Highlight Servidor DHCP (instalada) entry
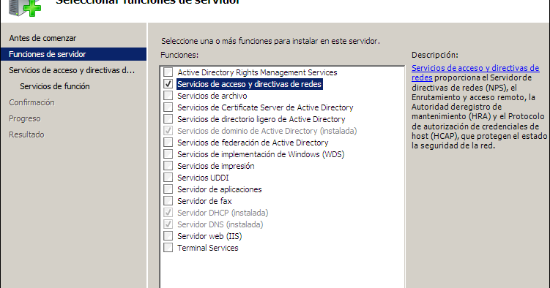 point(223,213)
